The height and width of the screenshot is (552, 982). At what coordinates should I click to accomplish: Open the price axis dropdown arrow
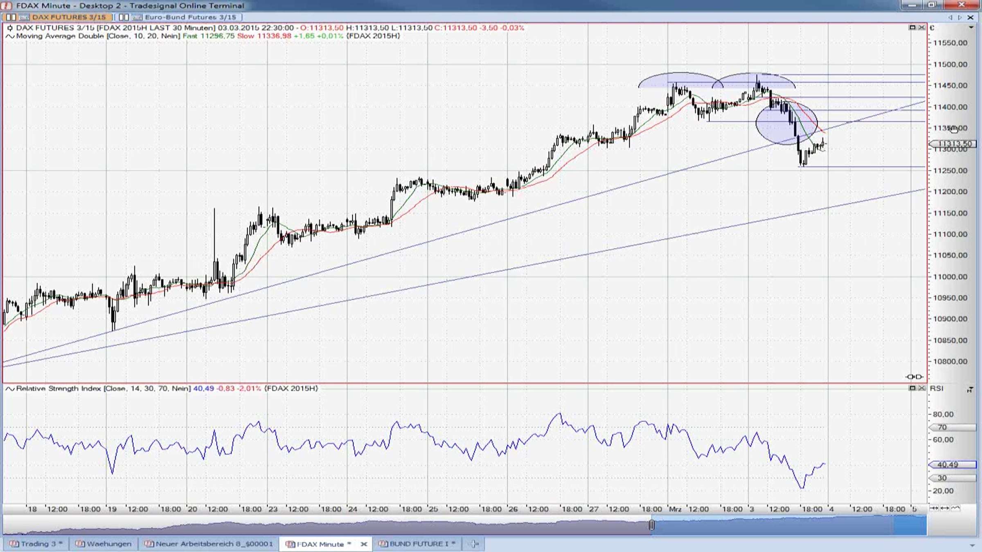971,27
